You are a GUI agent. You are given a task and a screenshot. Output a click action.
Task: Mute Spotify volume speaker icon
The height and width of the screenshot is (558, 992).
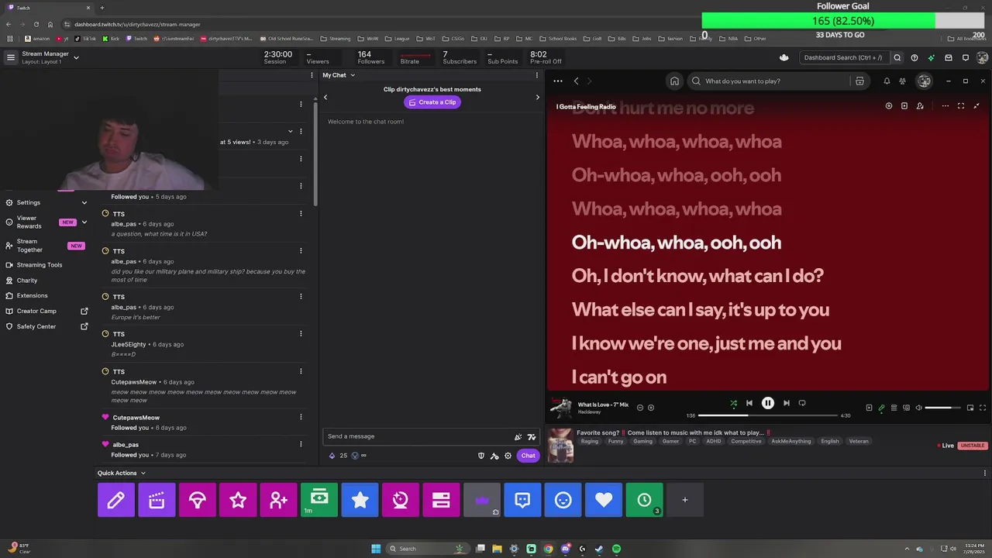coord(918,408)
